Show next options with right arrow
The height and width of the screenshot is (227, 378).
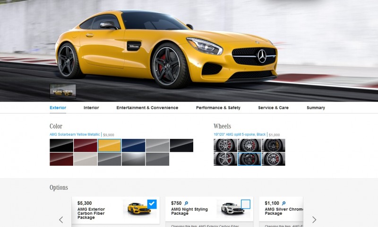(314, 219)
